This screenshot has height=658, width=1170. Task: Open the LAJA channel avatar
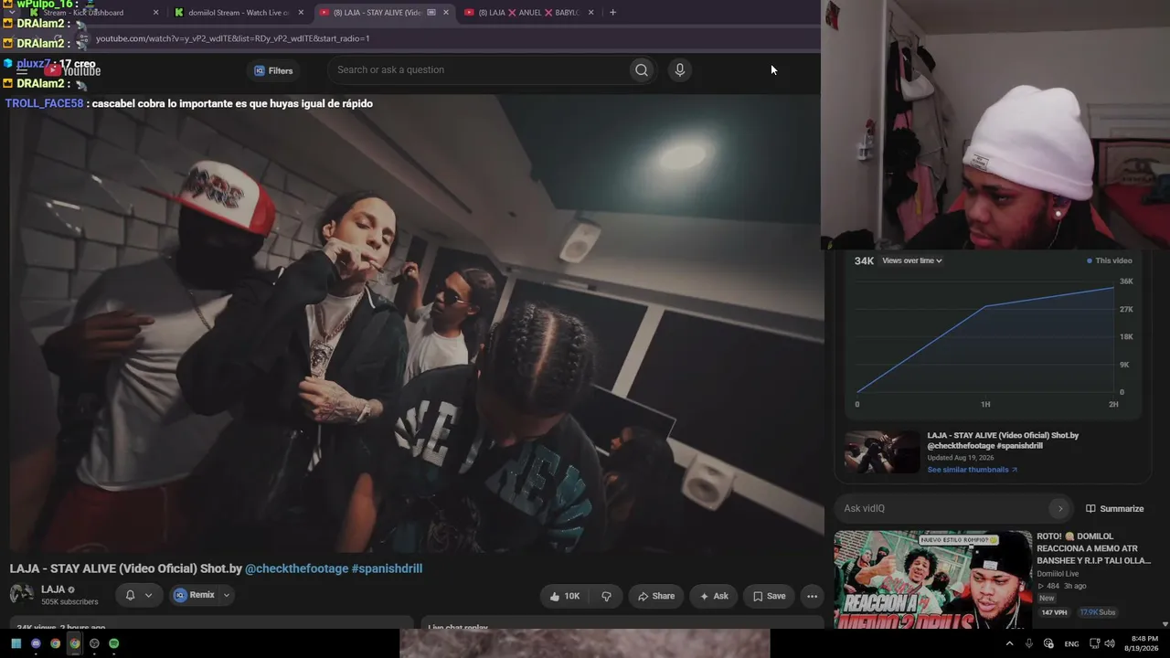[22, 594]
